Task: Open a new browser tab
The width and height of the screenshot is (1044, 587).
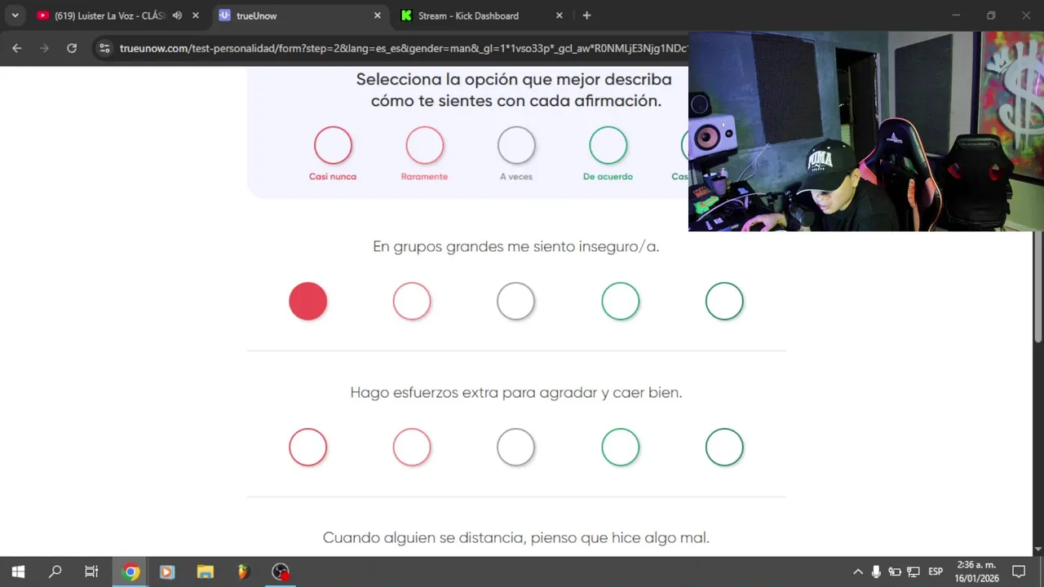Action: click(x=586, y=15)
